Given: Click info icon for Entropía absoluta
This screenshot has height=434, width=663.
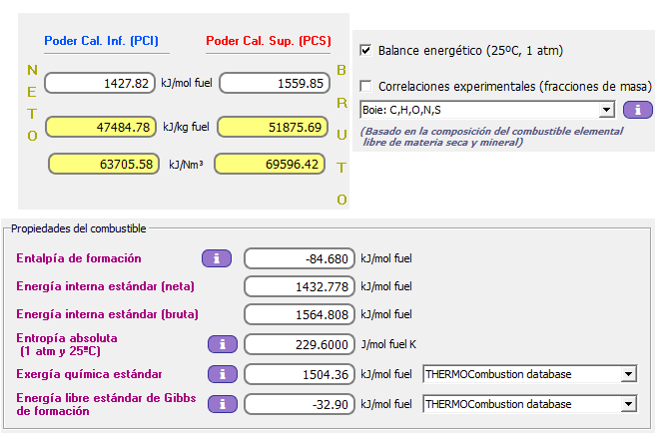Looking at the screenshot, I should tap(222, 344).
